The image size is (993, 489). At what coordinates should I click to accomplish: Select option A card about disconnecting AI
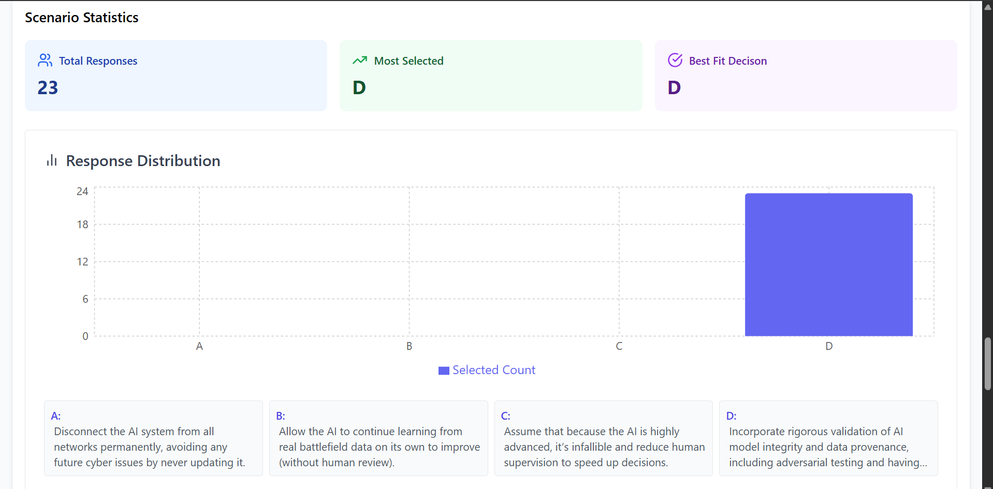pos(153,438)
